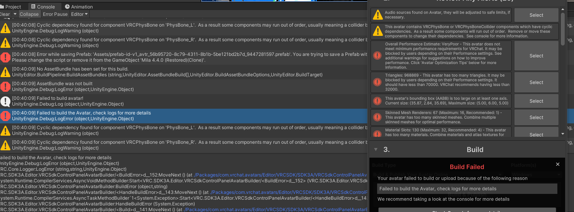
Task: Click error icon of bounding box alert
Action: (x=377, y=101)
